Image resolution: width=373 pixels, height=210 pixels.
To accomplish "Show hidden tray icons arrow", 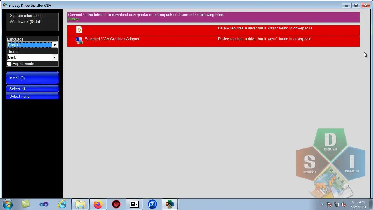I will pos(322,204).
